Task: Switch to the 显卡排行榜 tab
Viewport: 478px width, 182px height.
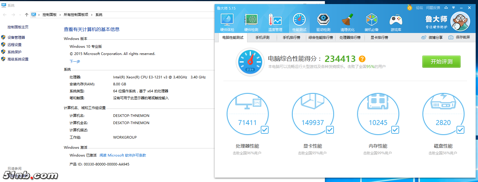Action: [x=379, y=38]
